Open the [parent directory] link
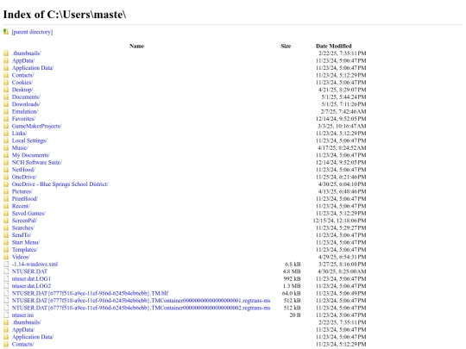The image size is (466, 349). (32, 32)
